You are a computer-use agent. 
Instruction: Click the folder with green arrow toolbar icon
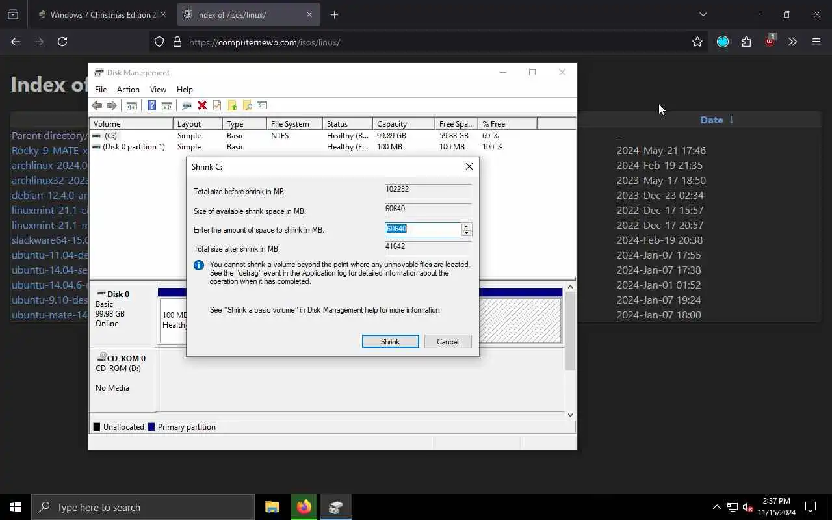point(232,105)
